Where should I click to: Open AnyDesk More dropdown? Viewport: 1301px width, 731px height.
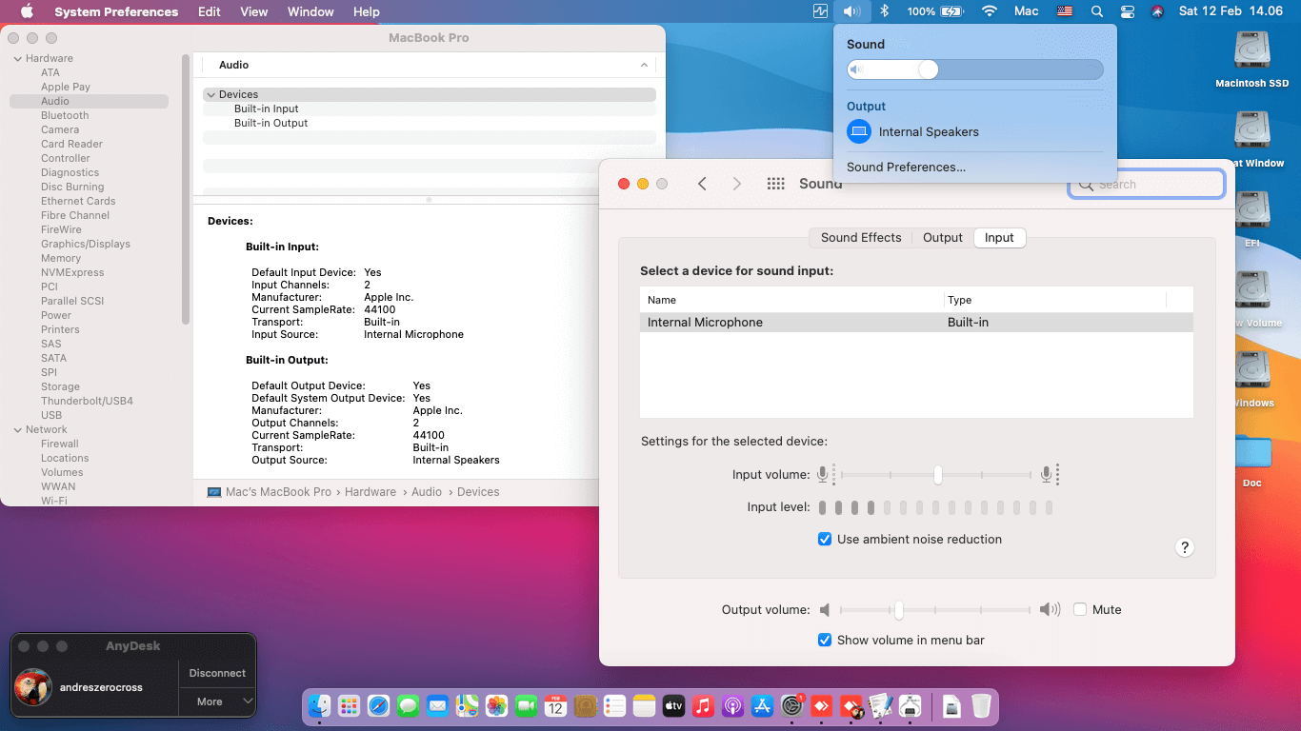tap(217, 701)
